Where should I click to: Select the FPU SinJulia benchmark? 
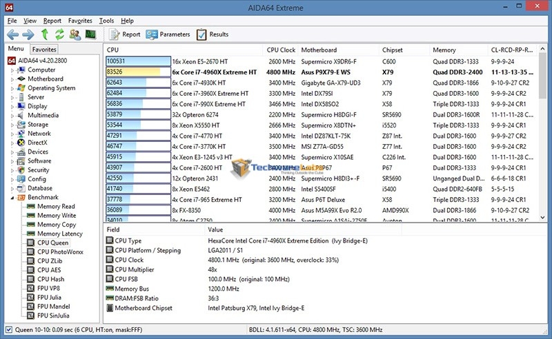[53, 316]
